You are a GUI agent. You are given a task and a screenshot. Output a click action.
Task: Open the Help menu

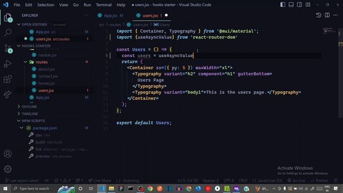121,5
